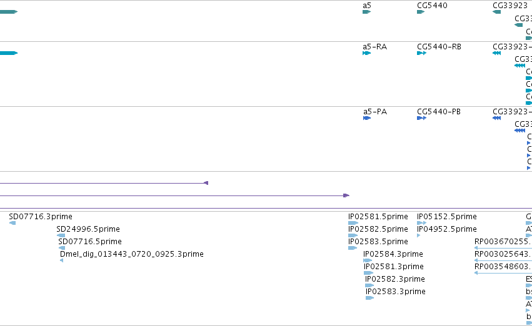Select the a5 gene glyph
Viewport: 532px width, 326px height.
click(x=366, y=12)
